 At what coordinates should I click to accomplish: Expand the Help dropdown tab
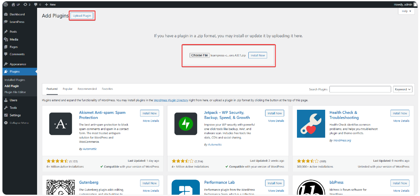click(x=406, y=11)
